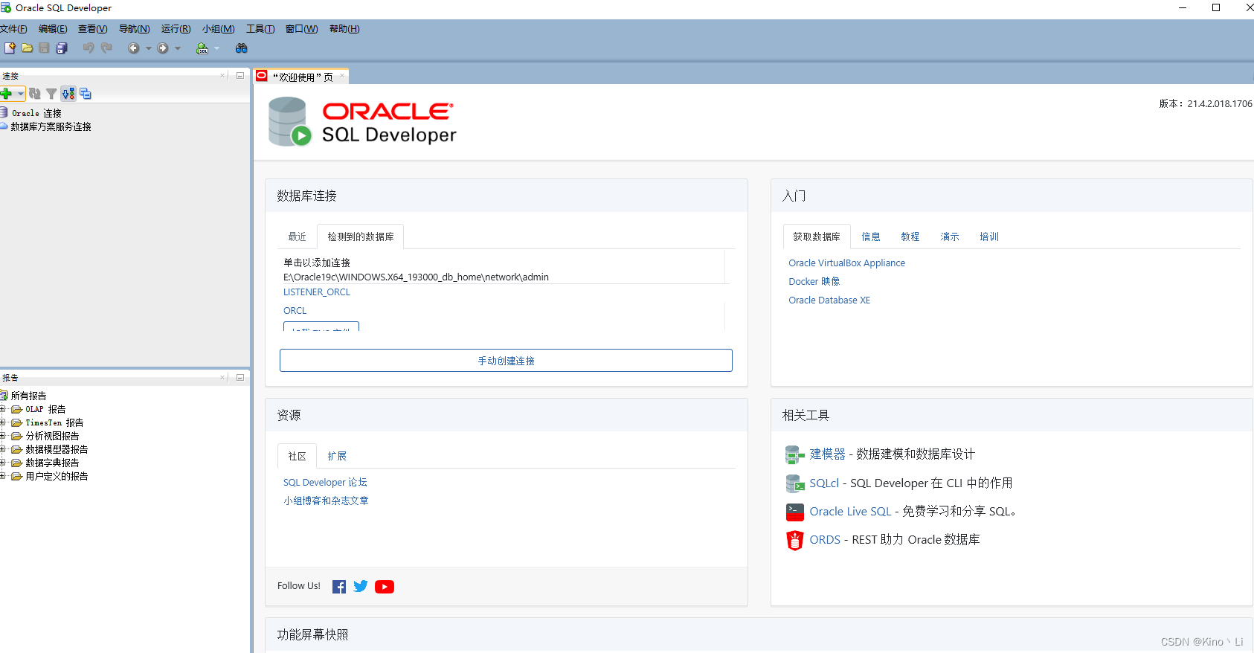Switch to the 培训 tab
Viewport: 1254px width, 653px height.
[989, 237]
